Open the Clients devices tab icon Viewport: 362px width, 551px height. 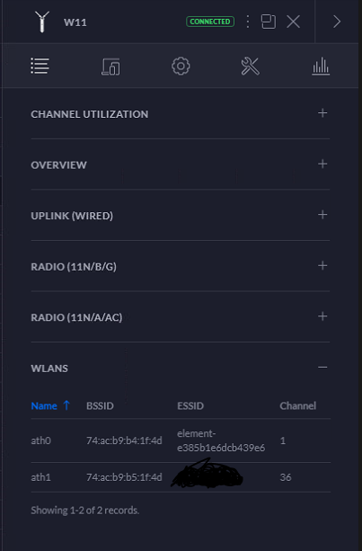(x=110, y=67)
